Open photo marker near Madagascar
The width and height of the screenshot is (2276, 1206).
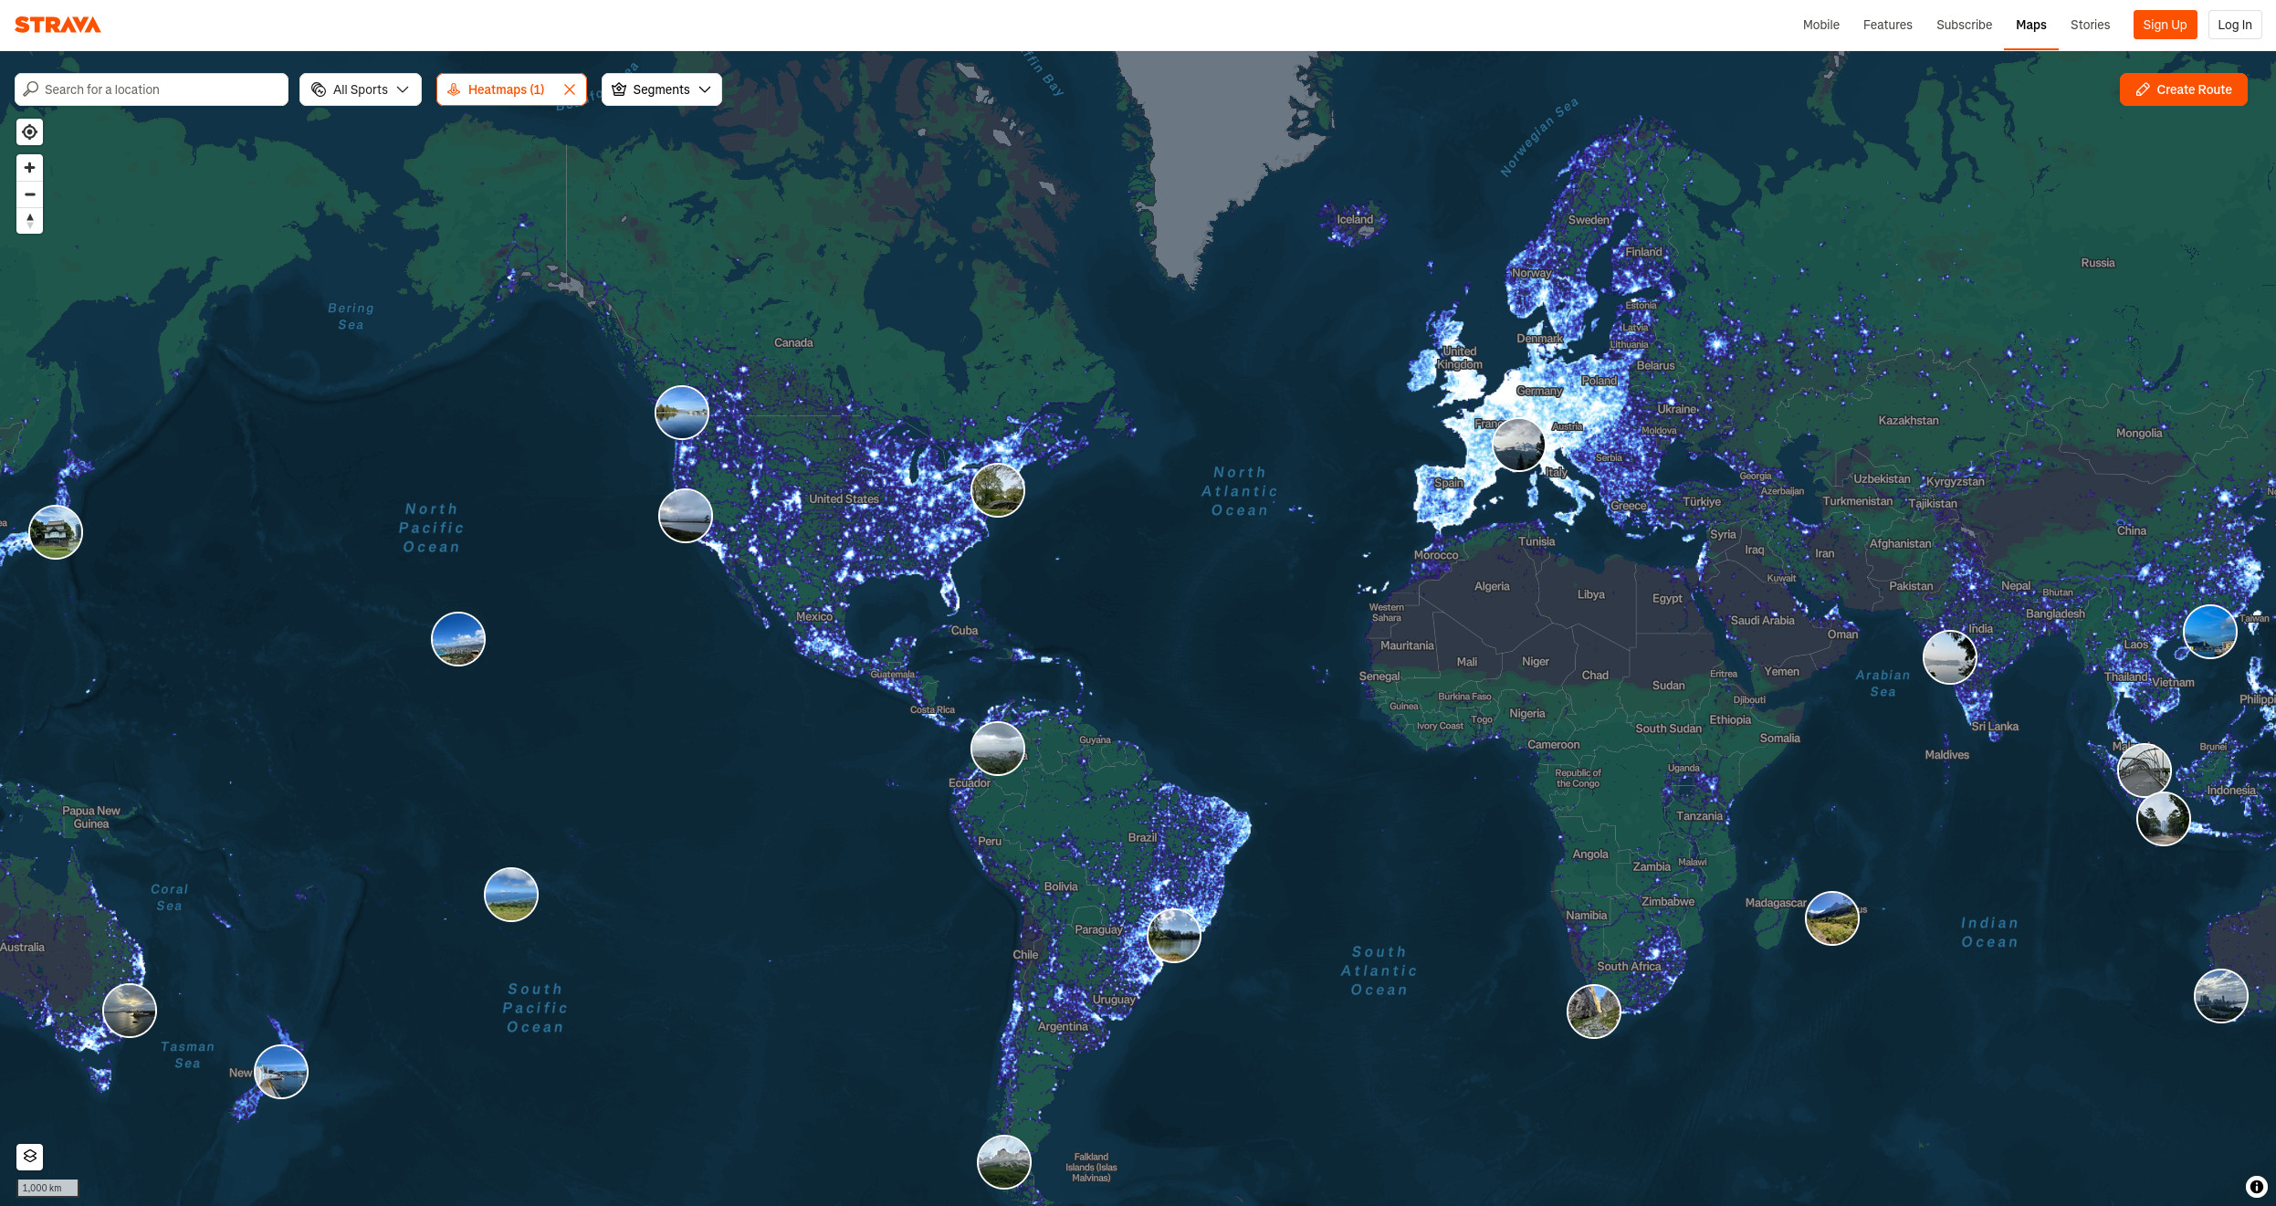tap(1832, 918)
